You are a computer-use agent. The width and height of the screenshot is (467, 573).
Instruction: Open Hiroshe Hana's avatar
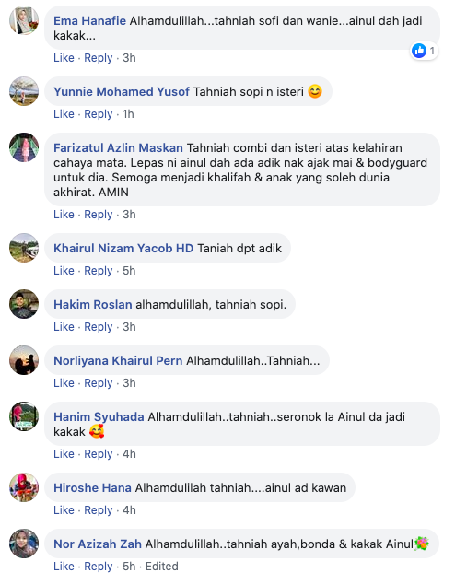(x=24, y=487)
